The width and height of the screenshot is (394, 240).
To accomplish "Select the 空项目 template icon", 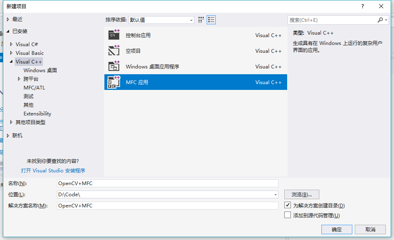I will tap(114, 50).
